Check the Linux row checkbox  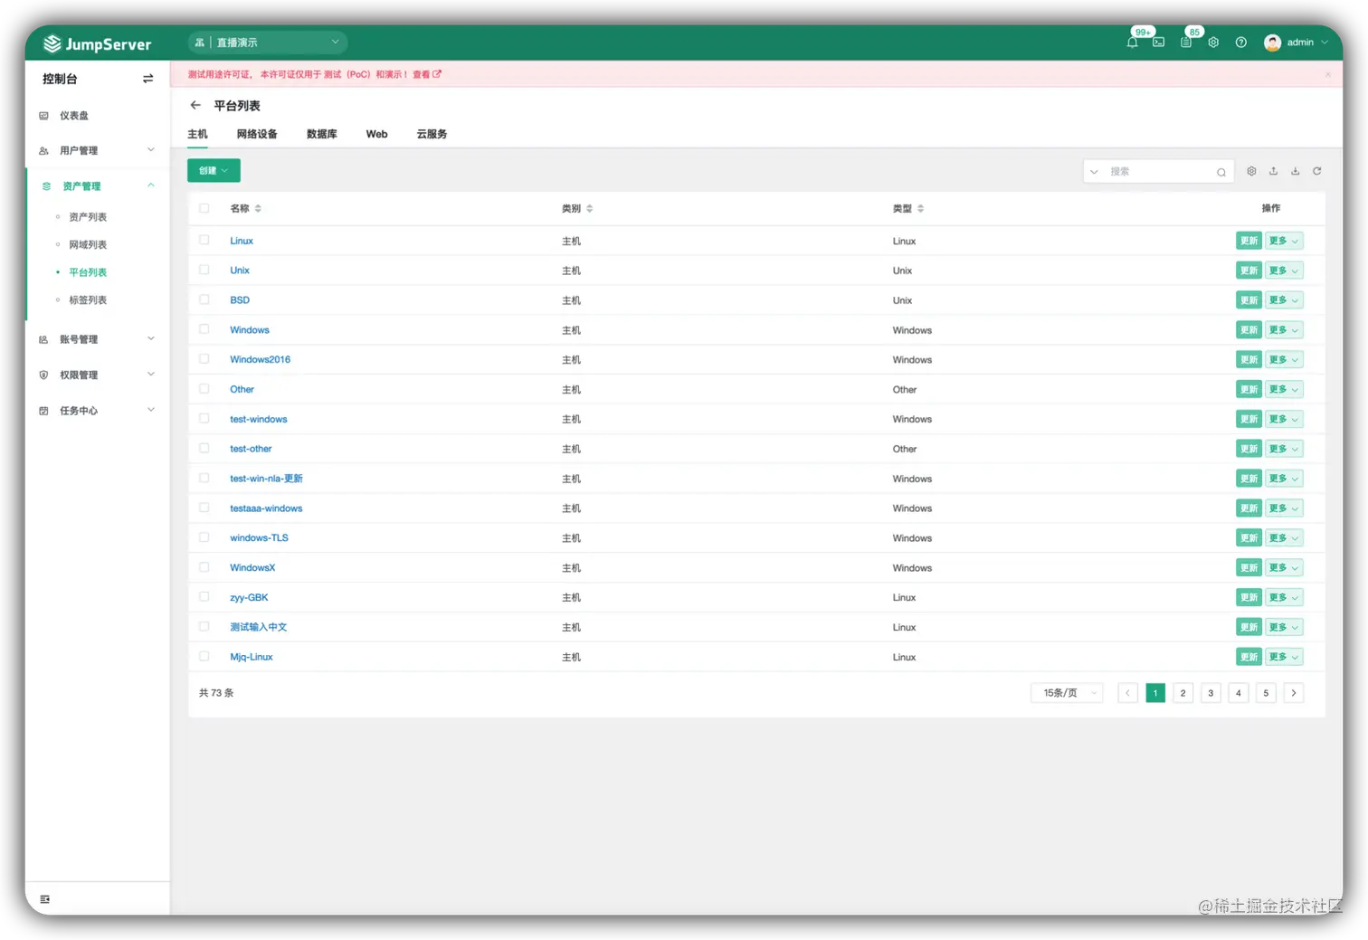204,241
